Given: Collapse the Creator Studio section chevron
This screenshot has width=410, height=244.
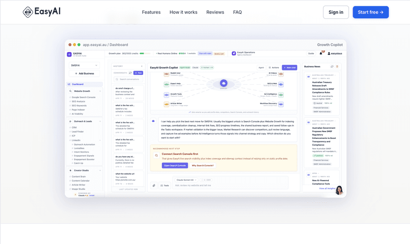Looking at the screenshot, I should click(x=100, y=171).
